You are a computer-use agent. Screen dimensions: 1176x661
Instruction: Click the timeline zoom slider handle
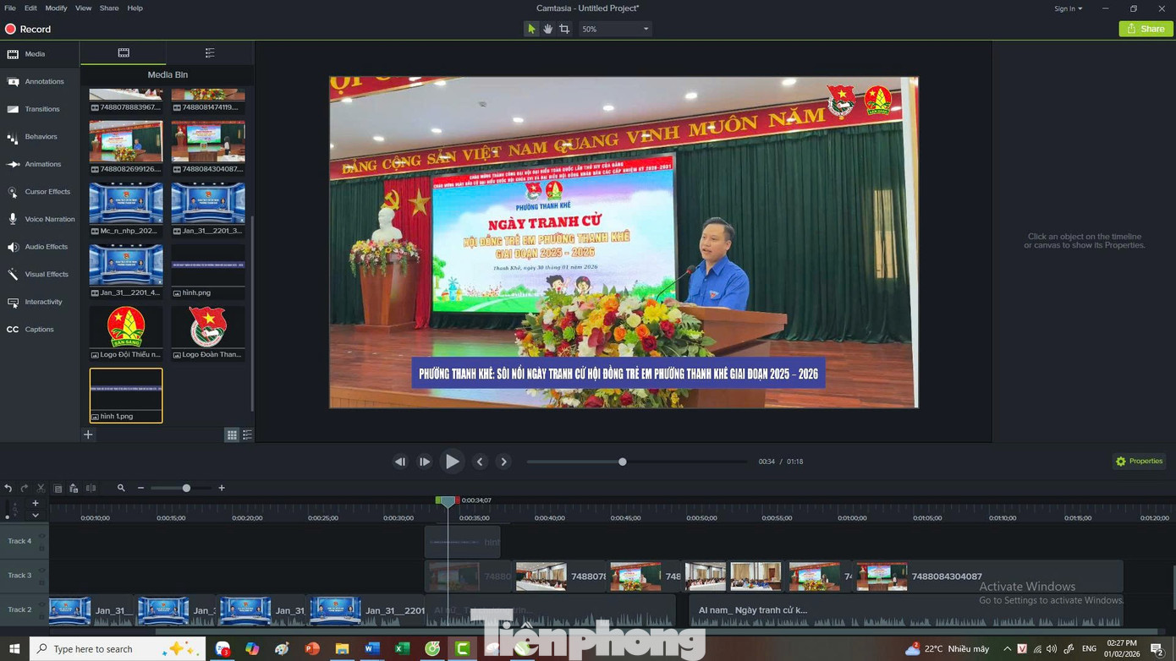[x=186, y=488]
